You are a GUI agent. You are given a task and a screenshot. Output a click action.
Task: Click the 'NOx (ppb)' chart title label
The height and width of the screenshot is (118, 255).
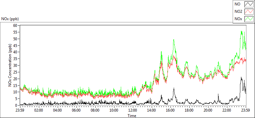click(x=10, y=19)
